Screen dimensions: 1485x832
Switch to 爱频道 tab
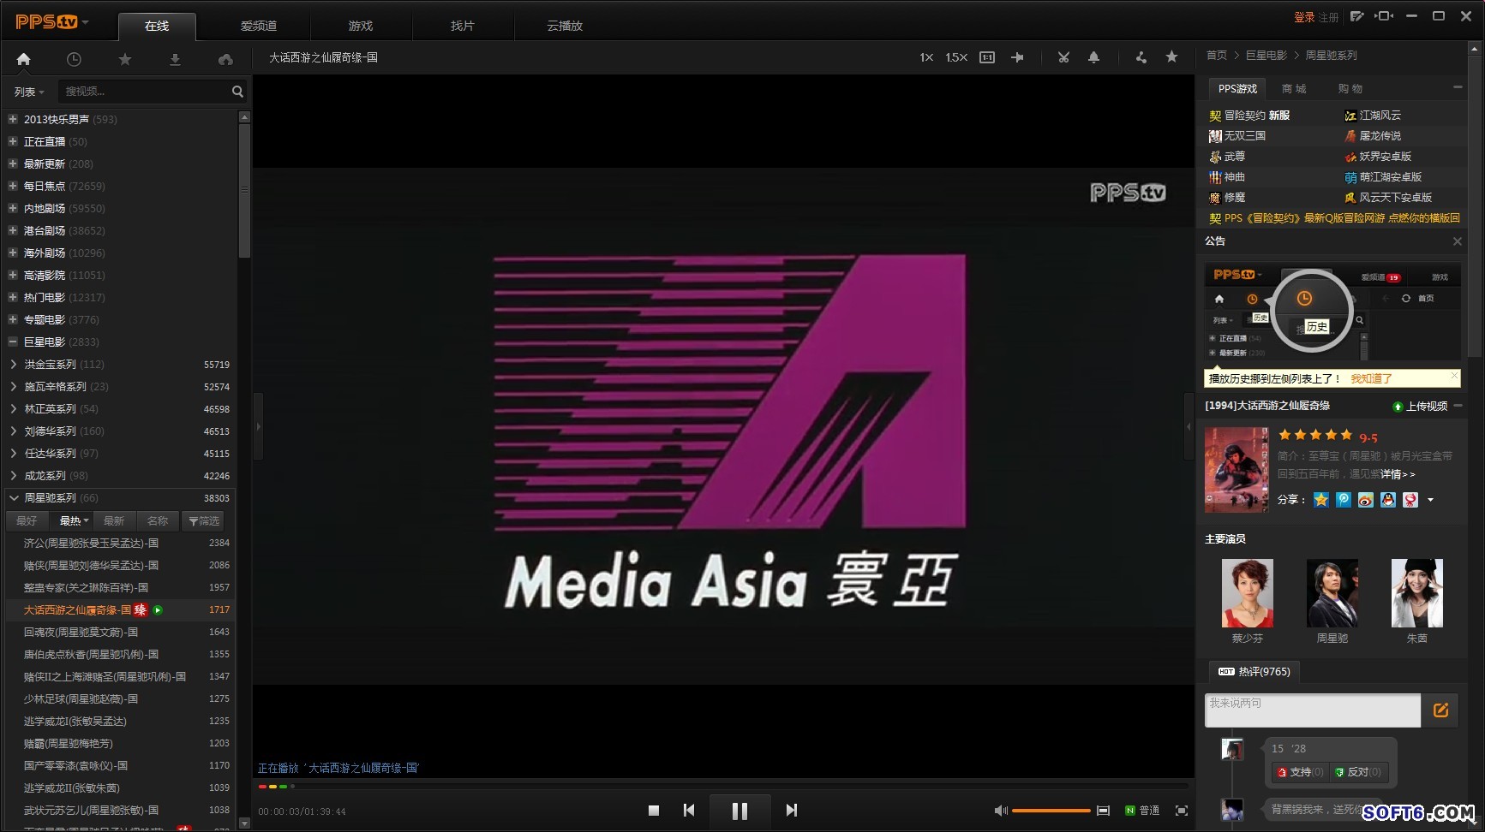pyautogui.click(x=259, y=27)
